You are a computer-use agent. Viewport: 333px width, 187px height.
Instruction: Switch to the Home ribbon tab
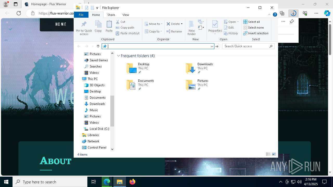pyautogui.click(x=96, y=15)
